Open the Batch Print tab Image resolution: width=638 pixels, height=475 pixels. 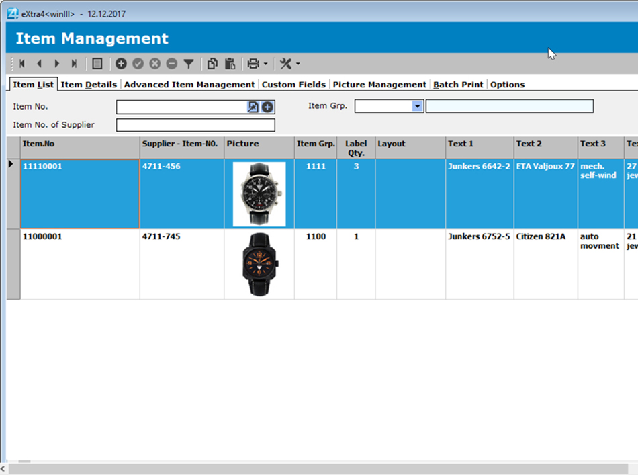(458, 84)
